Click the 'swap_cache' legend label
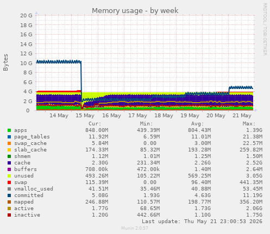This screenshot has width=270, height=234. [x=30, y=143]
